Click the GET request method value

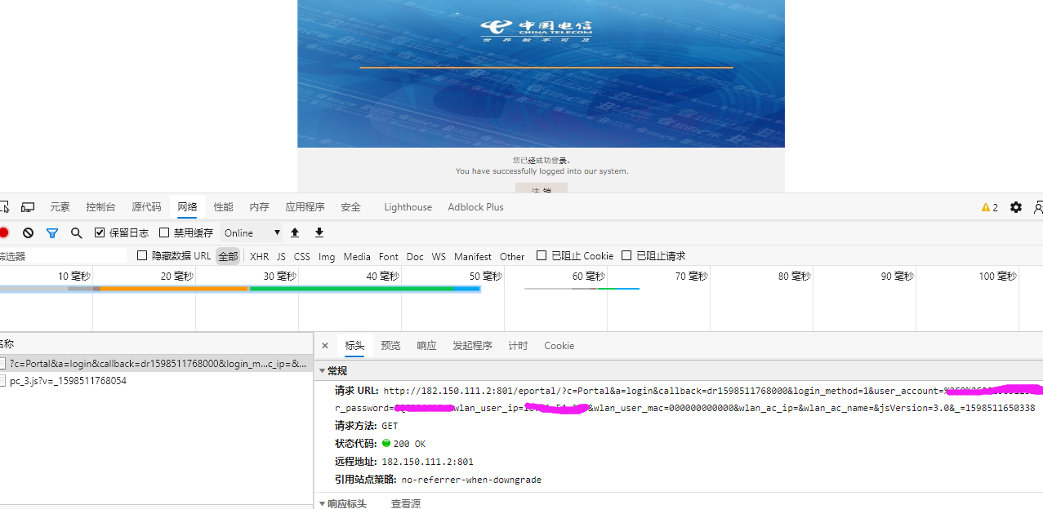coord(390,426)
